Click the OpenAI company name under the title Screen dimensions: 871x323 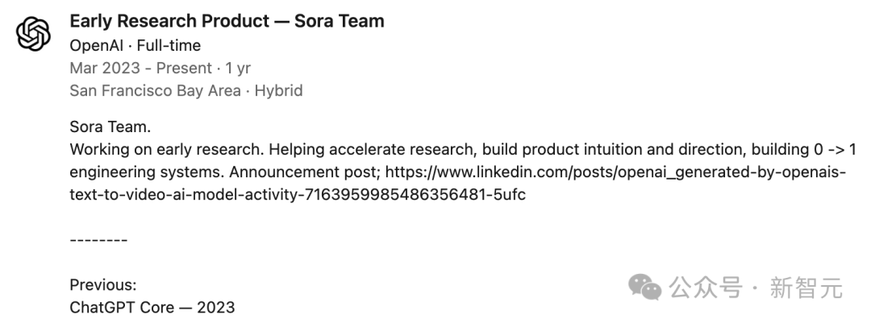click(97, 45)
